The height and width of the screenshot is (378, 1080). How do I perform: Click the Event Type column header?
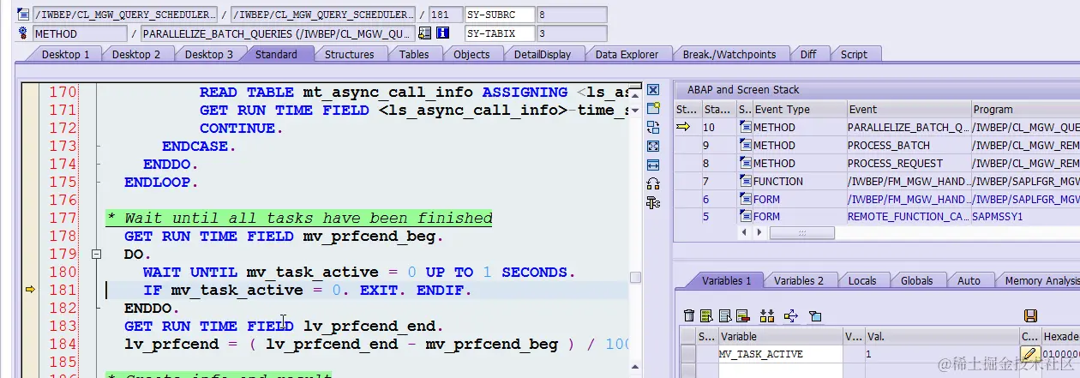pyautogui.click(x=800, y=110)
